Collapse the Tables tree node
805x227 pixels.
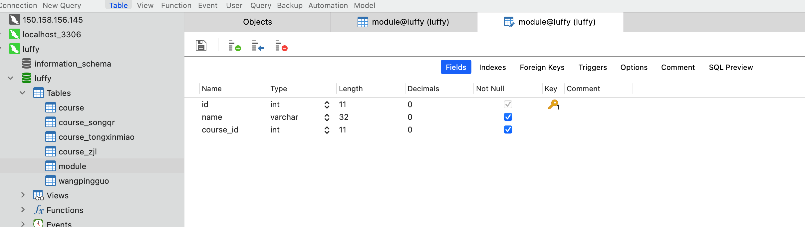tap(23, 93)
